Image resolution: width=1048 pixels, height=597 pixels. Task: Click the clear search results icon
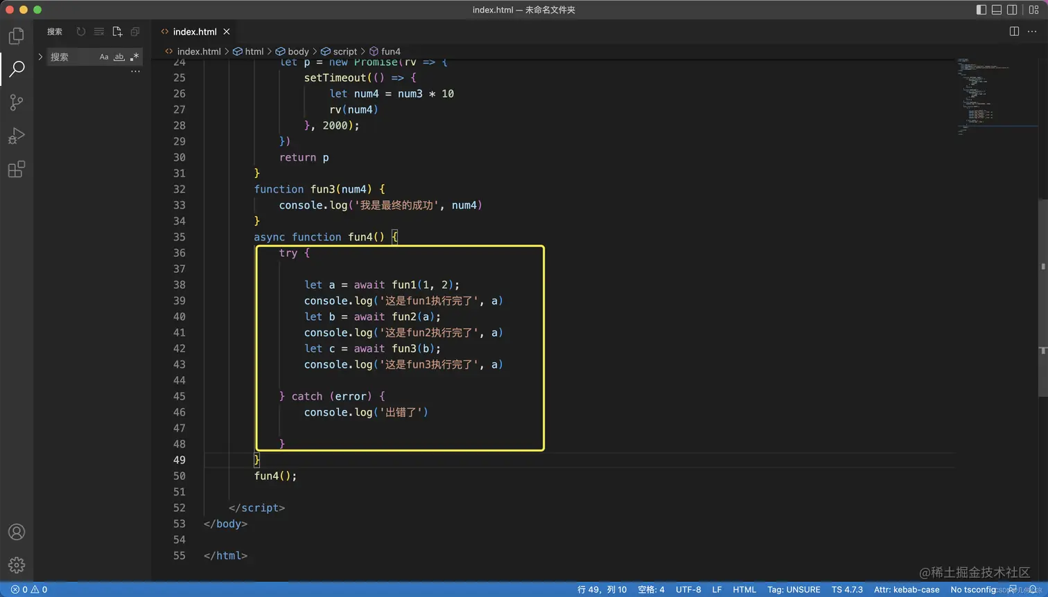pyautogui.click(x=99, y=31)
